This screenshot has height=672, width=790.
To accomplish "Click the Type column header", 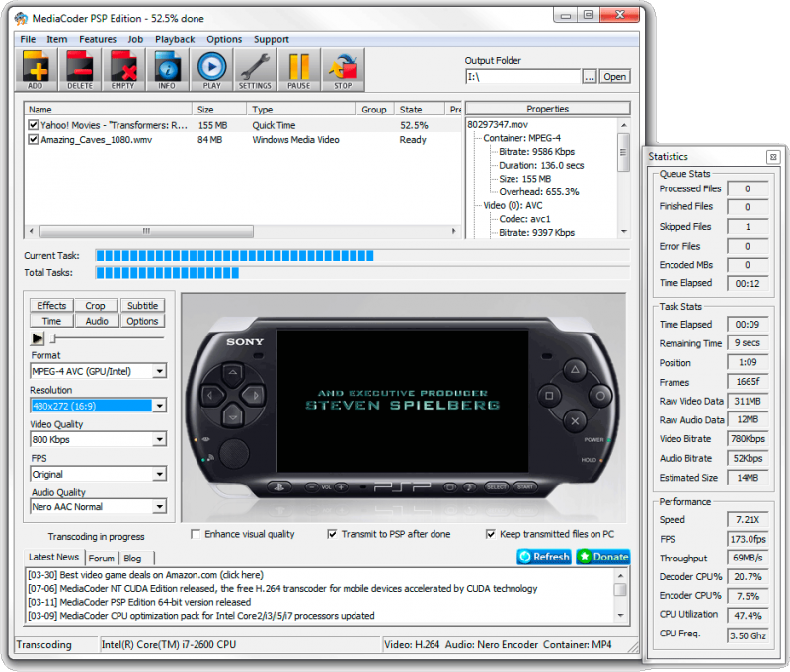I will coord(302,110).
